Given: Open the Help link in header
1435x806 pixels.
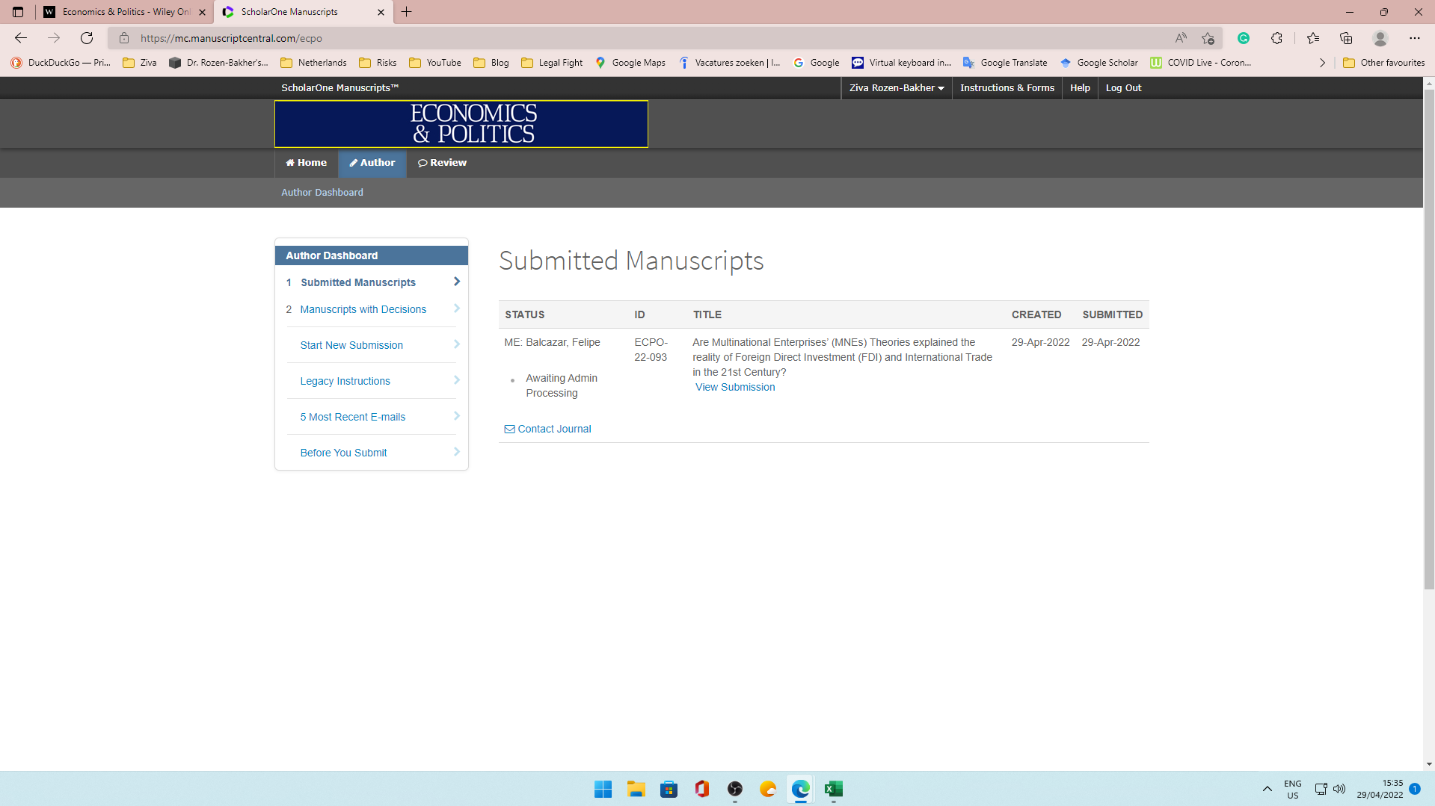Looking at the screenshot, I should (1080, 88).
